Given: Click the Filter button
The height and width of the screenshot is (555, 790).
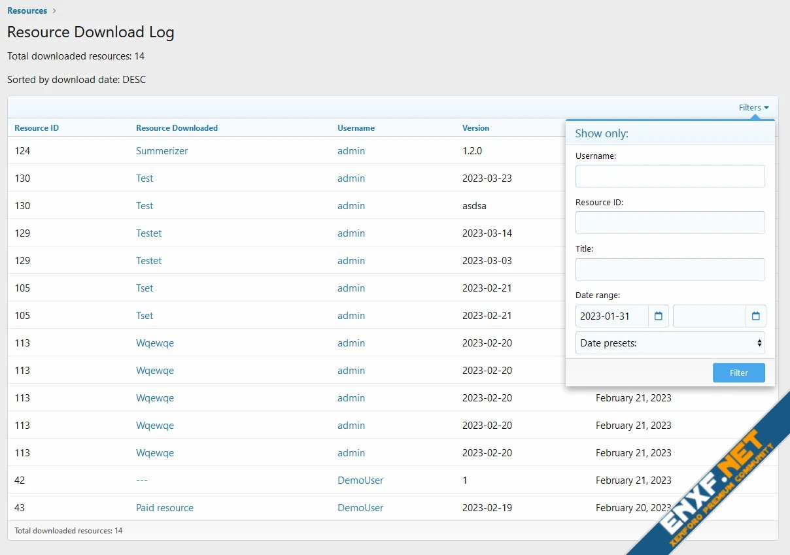Looking at the screenshot, I should [x=738, y=373].
